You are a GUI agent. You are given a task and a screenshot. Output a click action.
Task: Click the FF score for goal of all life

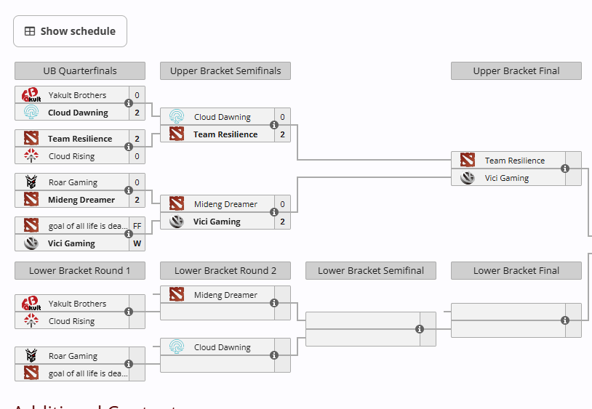point(137,226)
